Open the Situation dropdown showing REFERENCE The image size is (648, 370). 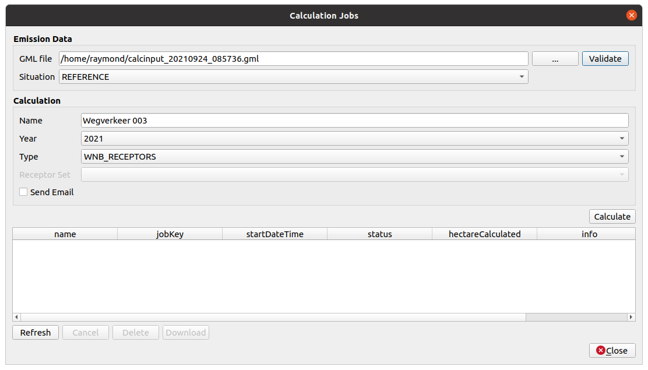click(293, 77)
